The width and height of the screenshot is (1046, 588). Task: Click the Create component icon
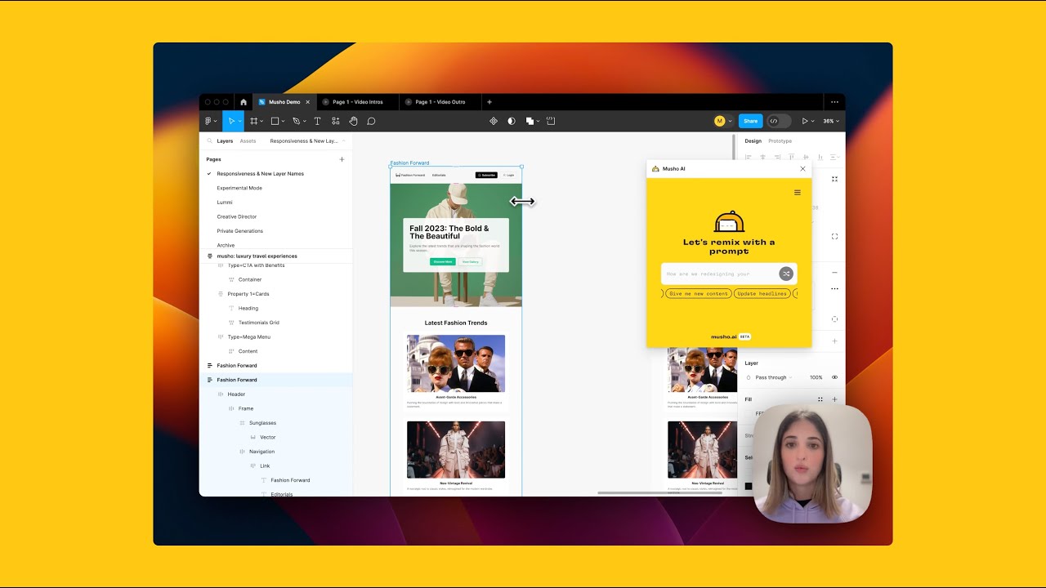coord(494,121)
